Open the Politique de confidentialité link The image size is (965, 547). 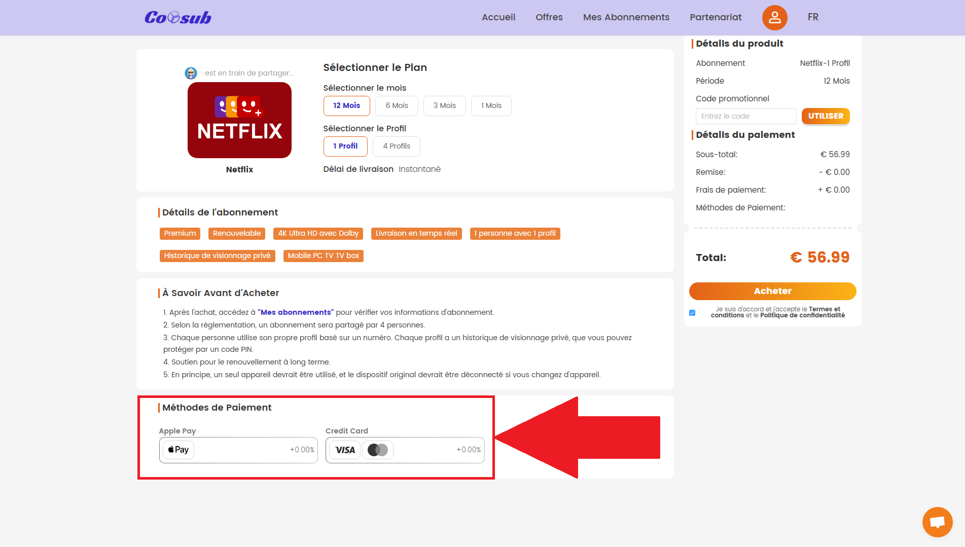click(802, 315)
